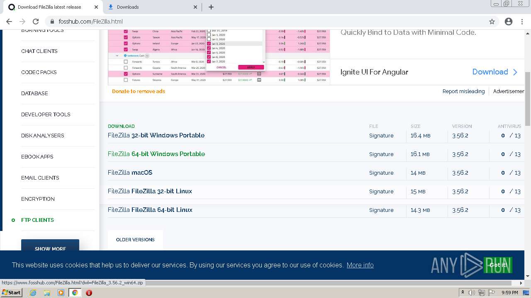Click the Ignite UI For Angular ad title
The width and height of the screenshot is (531, 298).
[x=374, y=72]
